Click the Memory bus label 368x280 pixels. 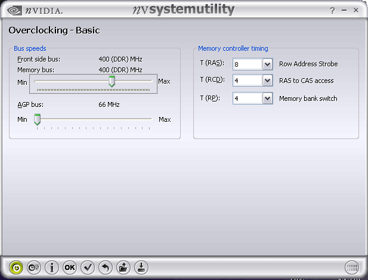click(36, 70)
